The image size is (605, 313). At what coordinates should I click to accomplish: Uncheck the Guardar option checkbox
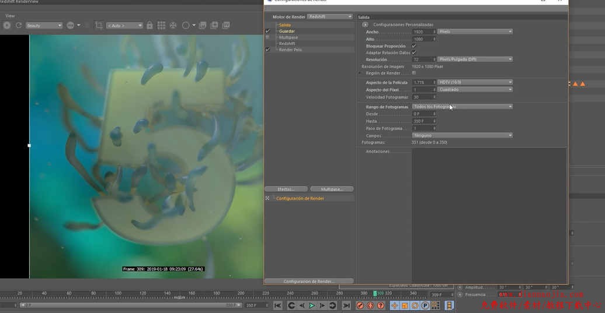pos(268,31)
